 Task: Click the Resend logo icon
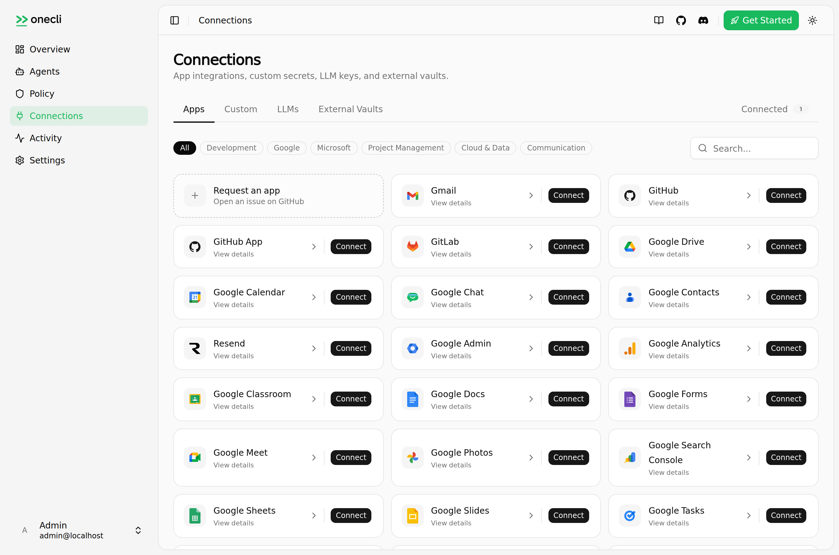click(195, 348)
